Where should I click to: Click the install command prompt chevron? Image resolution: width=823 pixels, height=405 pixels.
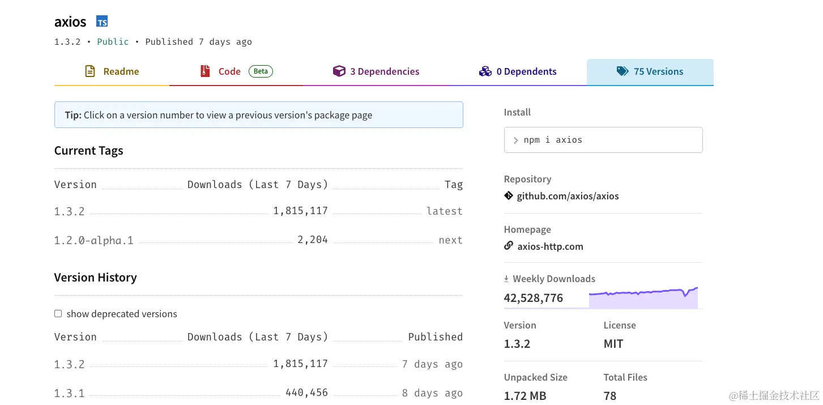(x=516, y=140)
